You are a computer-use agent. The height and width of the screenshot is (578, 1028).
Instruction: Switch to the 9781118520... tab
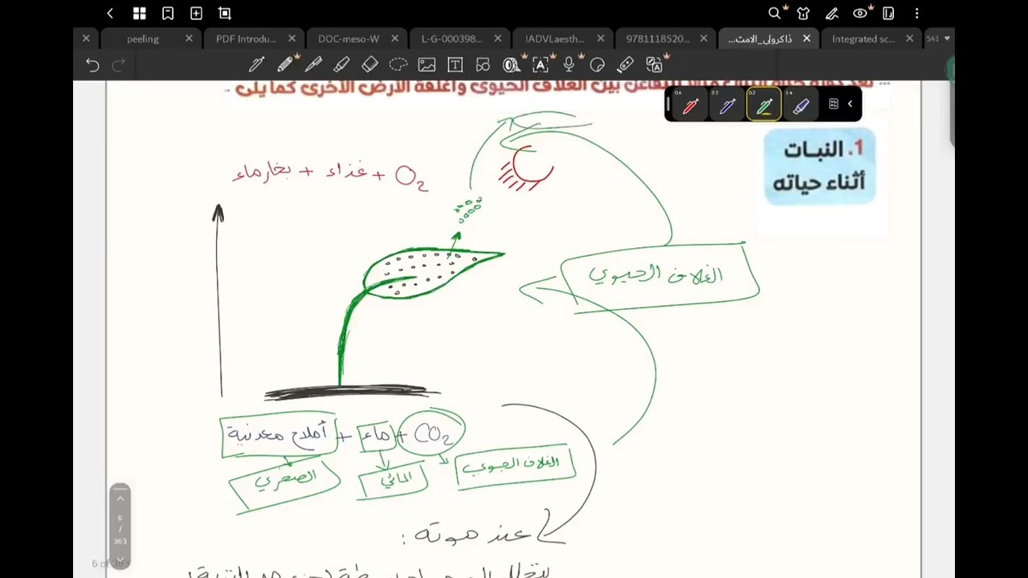coord(657,39)
